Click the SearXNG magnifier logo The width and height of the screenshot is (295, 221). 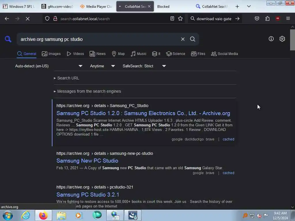point(8,39)
